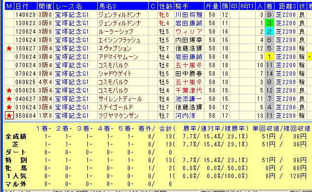Sort by the 日付 column header
The height and width of the screenshot is (192, 312).
point(26,6)
